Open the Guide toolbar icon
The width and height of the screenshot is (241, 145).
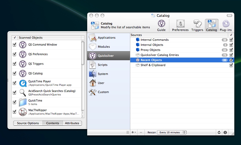[161, 23]
